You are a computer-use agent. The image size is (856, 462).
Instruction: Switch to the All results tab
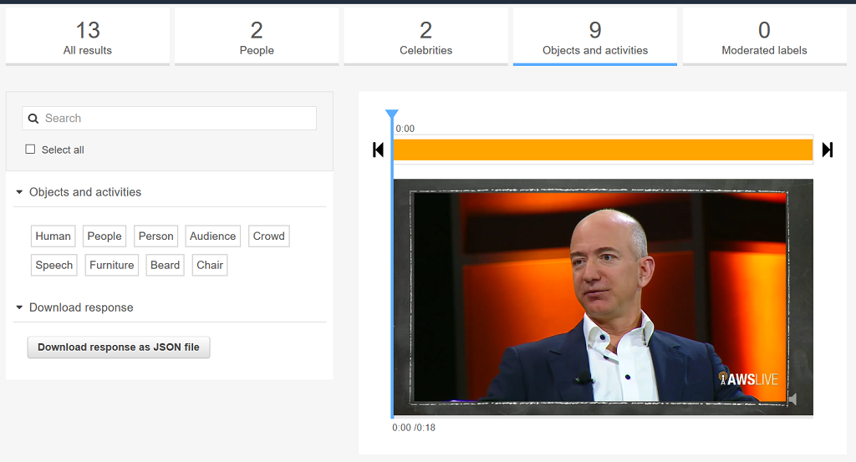(x=87, y=37)
